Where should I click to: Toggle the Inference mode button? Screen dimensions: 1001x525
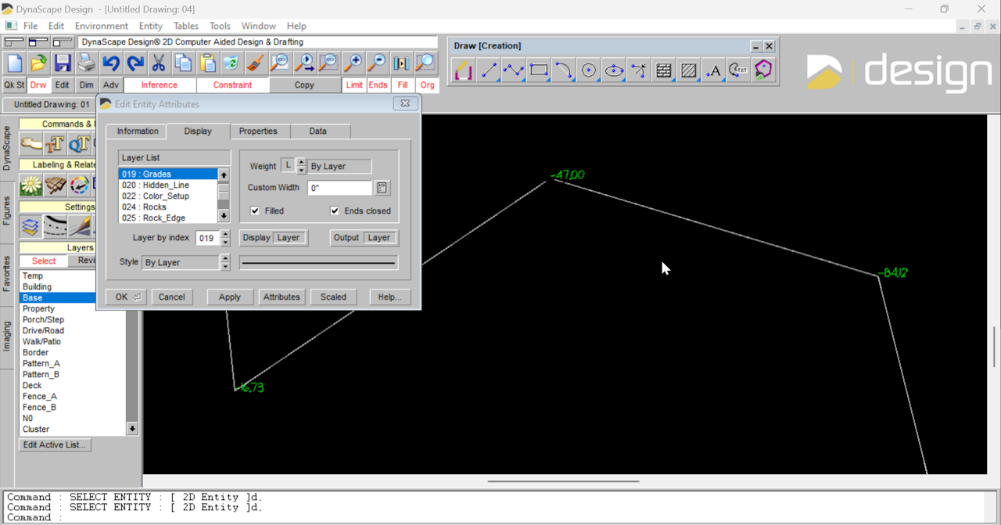[x=160, y=85]
